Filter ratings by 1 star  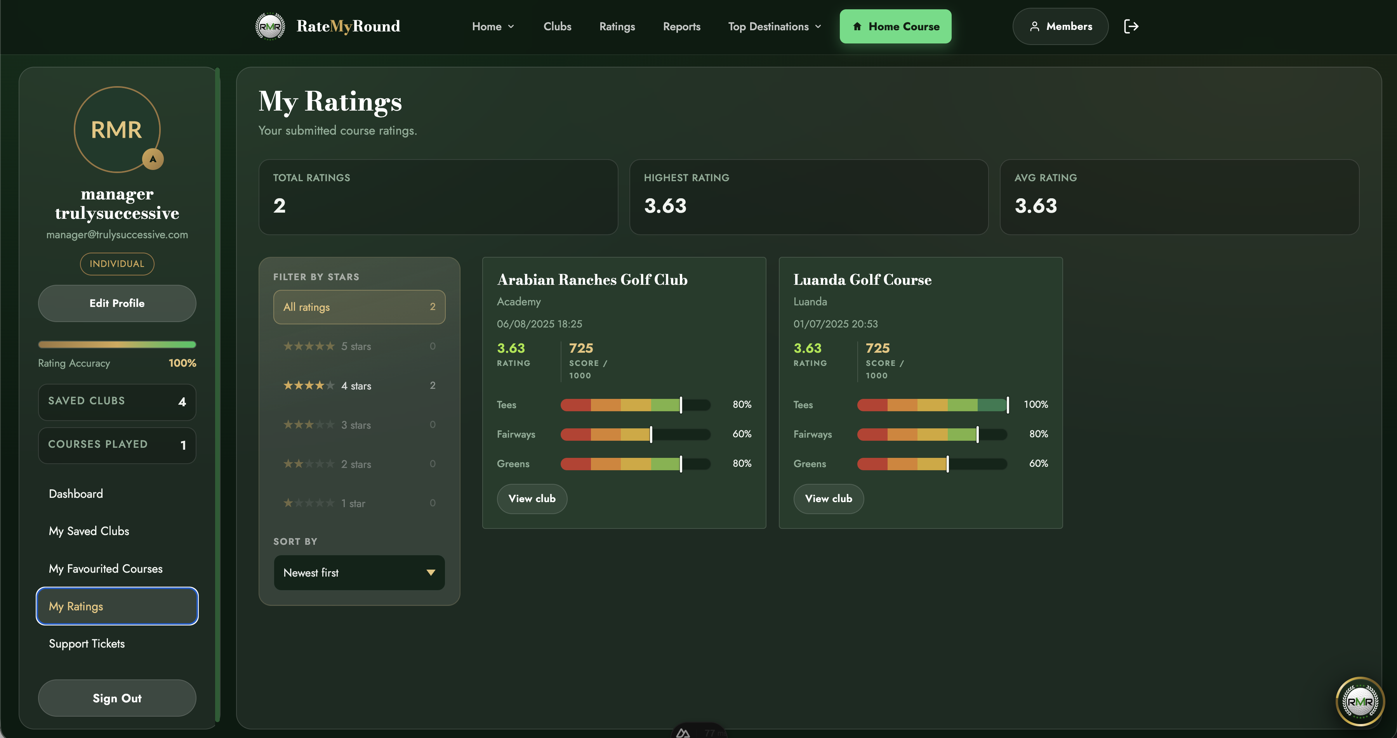pos(359,503)
